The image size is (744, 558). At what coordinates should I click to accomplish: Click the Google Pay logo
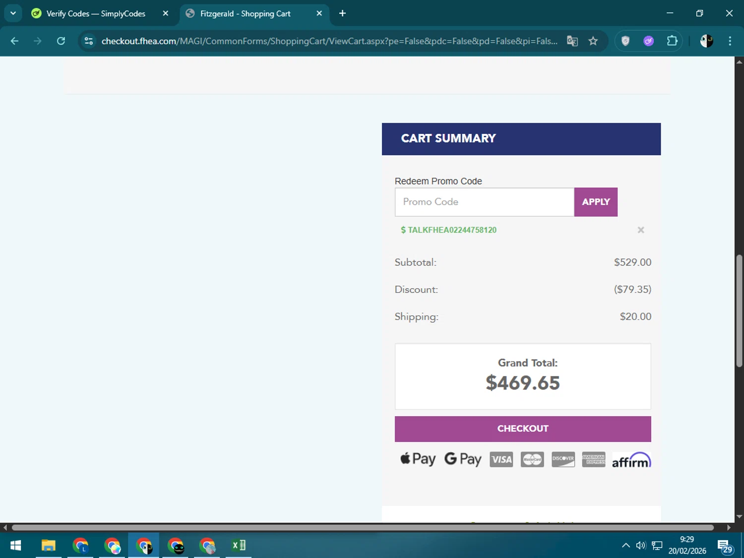point(463,459)
